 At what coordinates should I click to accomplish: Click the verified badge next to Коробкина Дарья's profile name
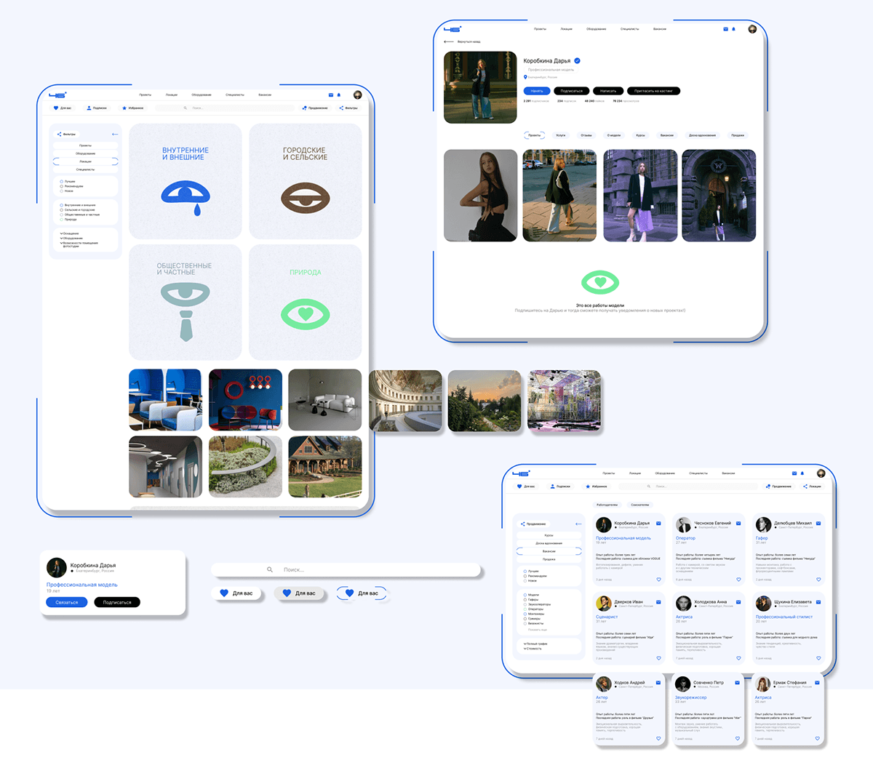coord(577,61)
